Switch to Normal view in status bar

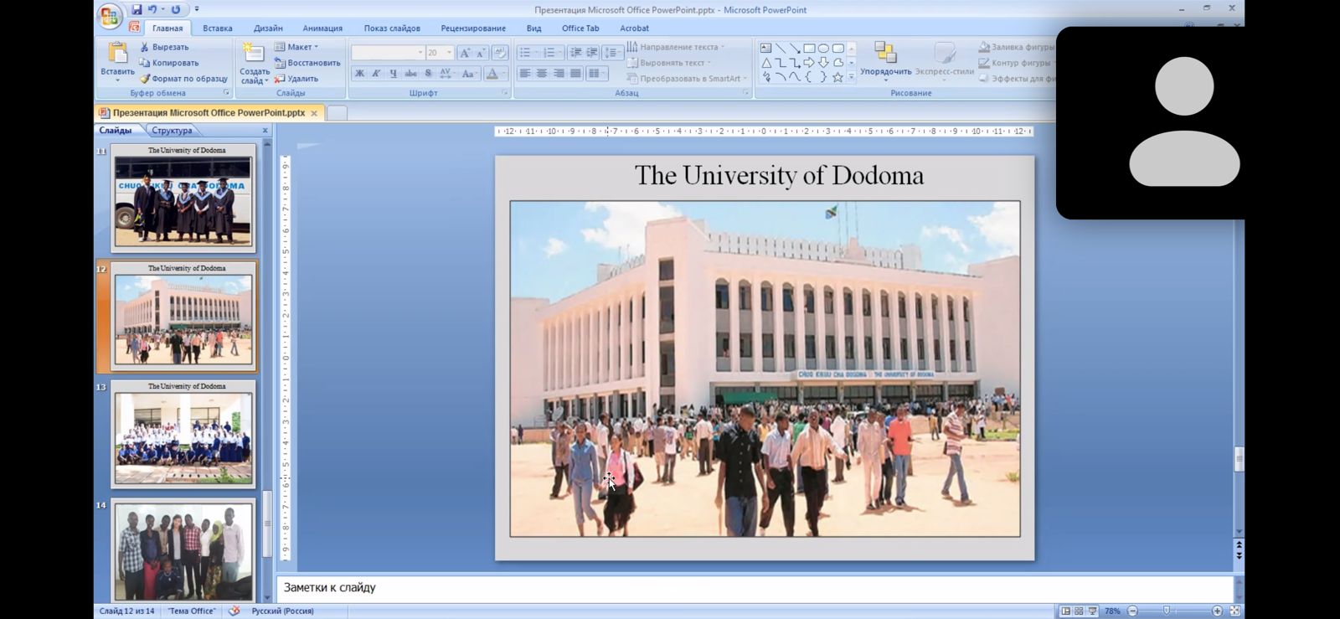click(1065, 611)
